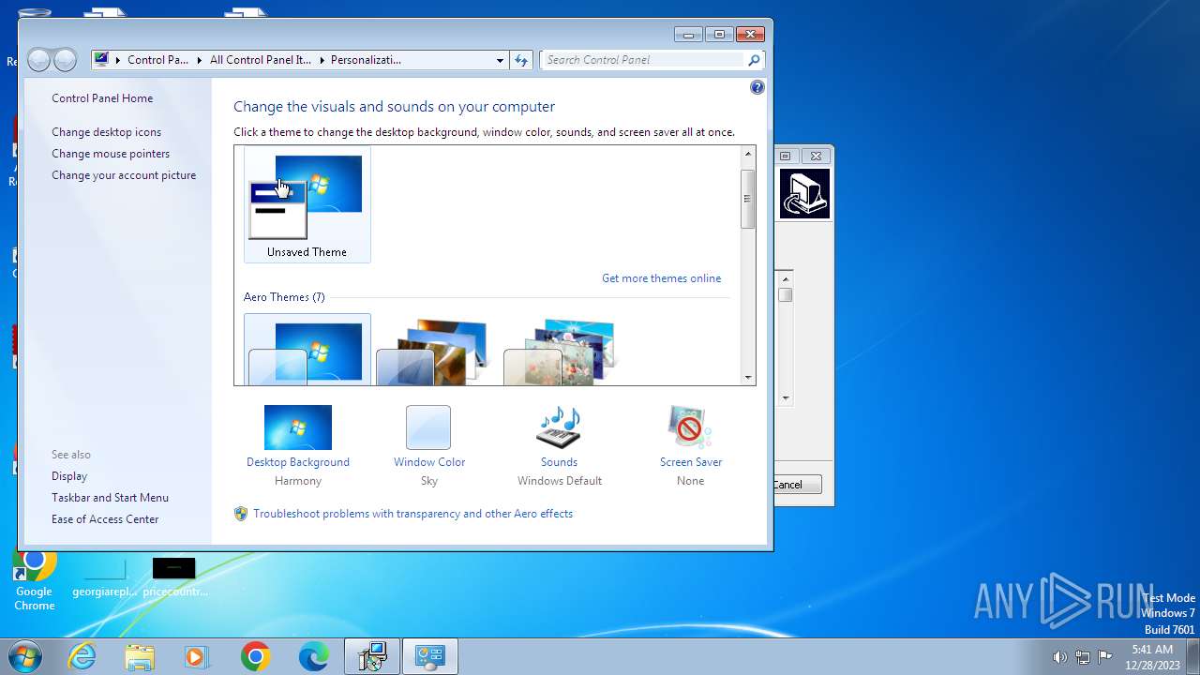Click the help question mark icon
This screenshot has width=1200, height=675.
point(757,87)
